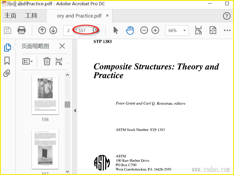Open more toolbar options ellipsis
Image resolution: width=234 pixels, height=175 pixels.
click(227, 31)
